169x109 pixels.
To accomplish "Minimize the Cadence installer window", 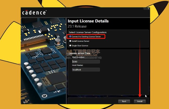I will click(145, 9).
